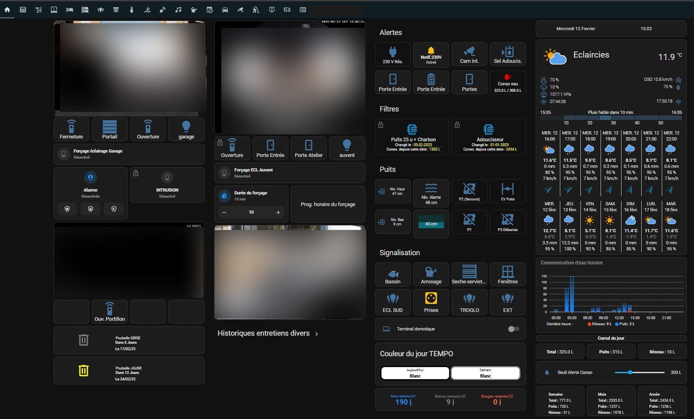The image size is (694, 419).
Task: Open the lights spotlight tab in top bar
Action: pyautogui.click(x=100, y=10)
